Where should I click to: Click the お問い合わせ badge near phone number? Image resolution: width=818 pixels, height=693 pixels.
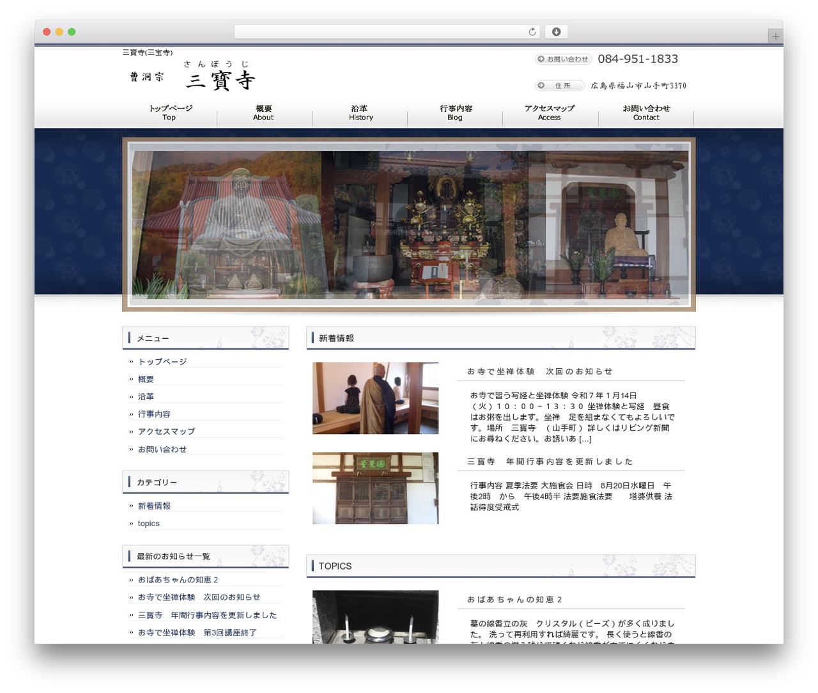(563, 59)
